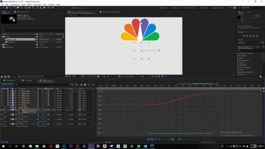Click the graph type eye icon below graph
This screenshot has width=265, height=149.
coord(148,139)
